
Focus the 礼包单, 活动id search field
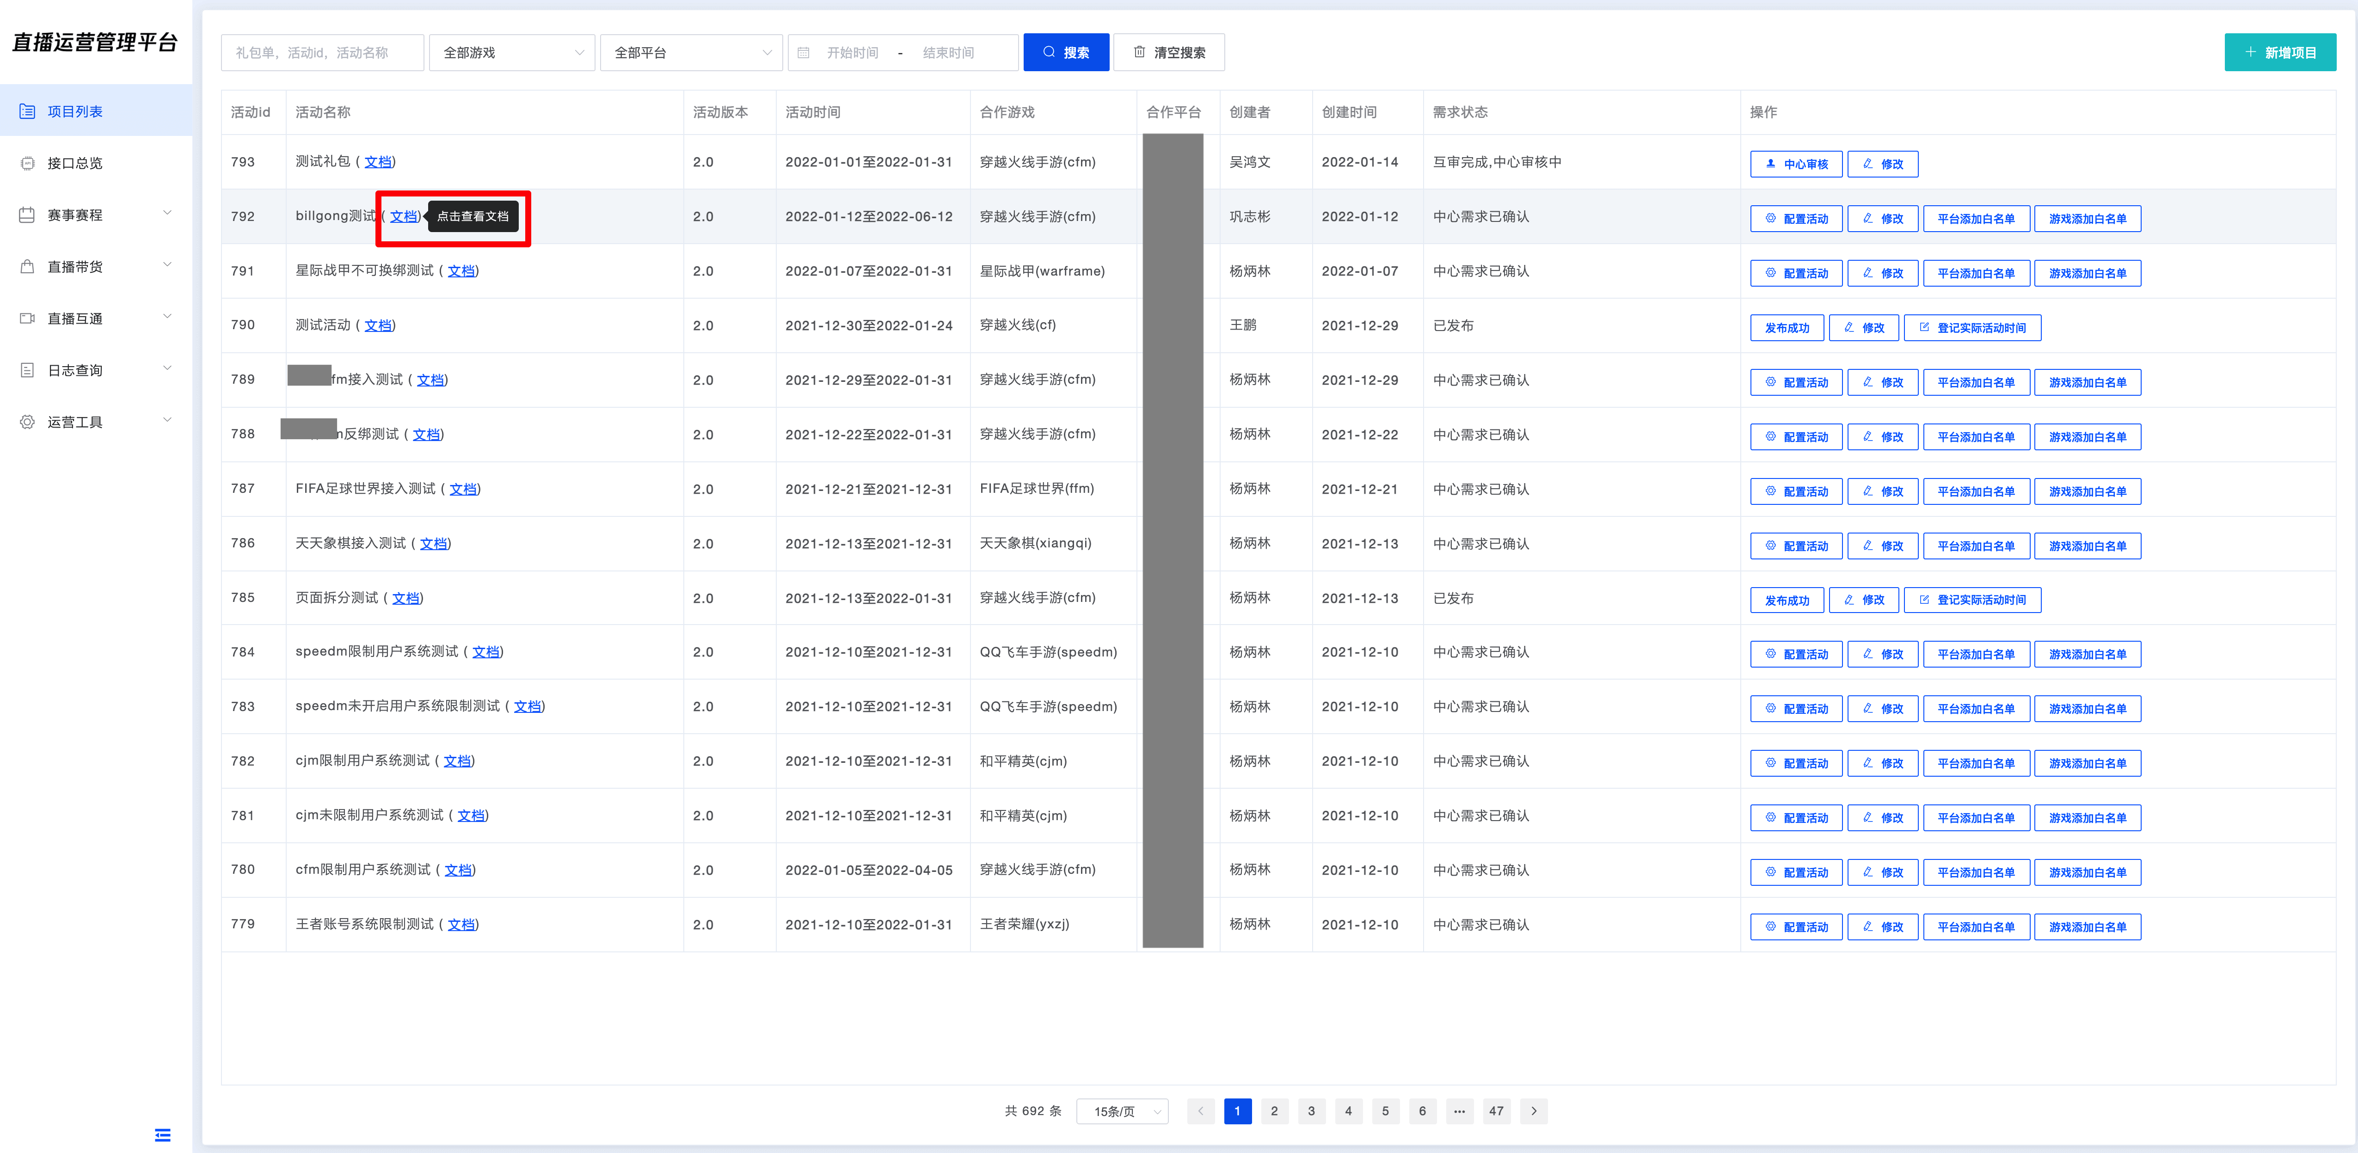(x=322, y=52)
